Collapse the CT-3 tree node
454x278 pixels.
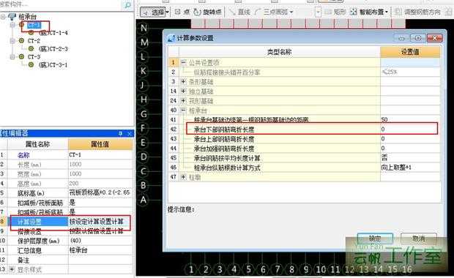pyautogui.click(x=12, y=57)
